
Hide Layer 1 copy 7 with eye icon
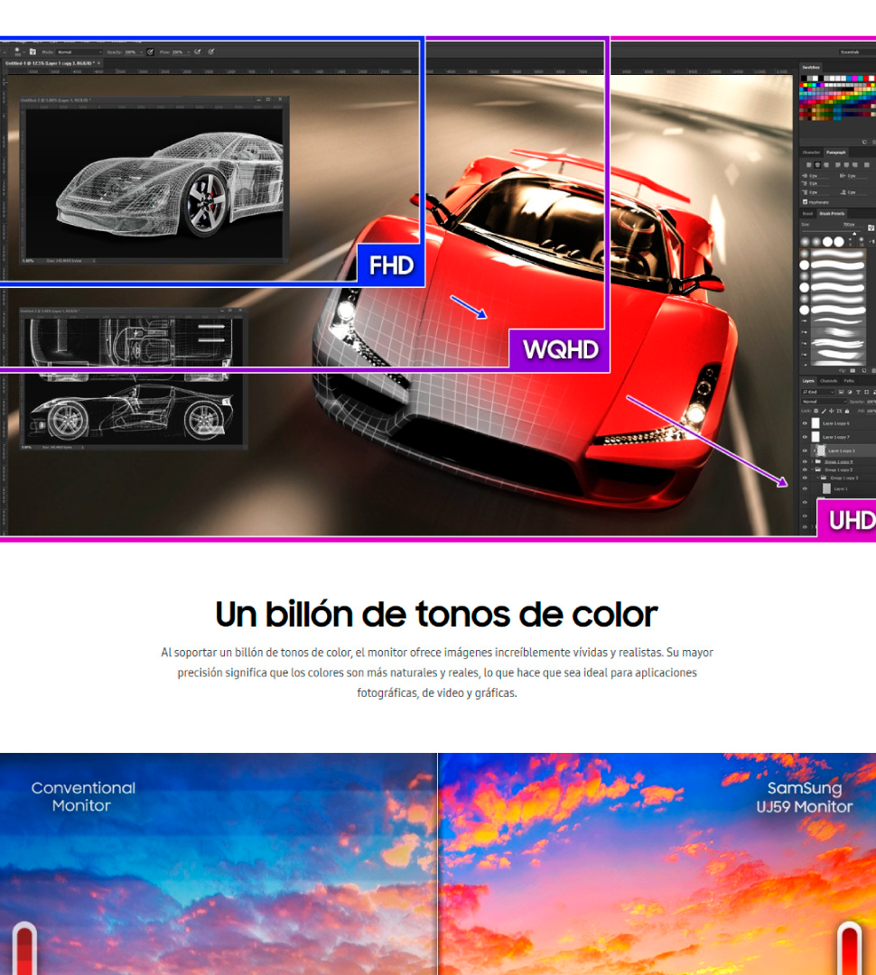805,436
